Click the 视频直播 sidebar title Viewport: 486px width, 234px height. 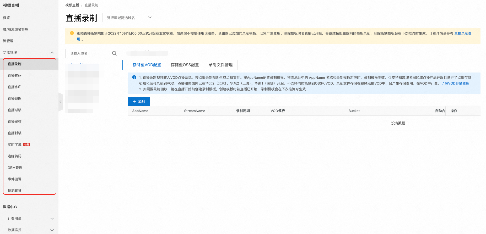point(11,5)
